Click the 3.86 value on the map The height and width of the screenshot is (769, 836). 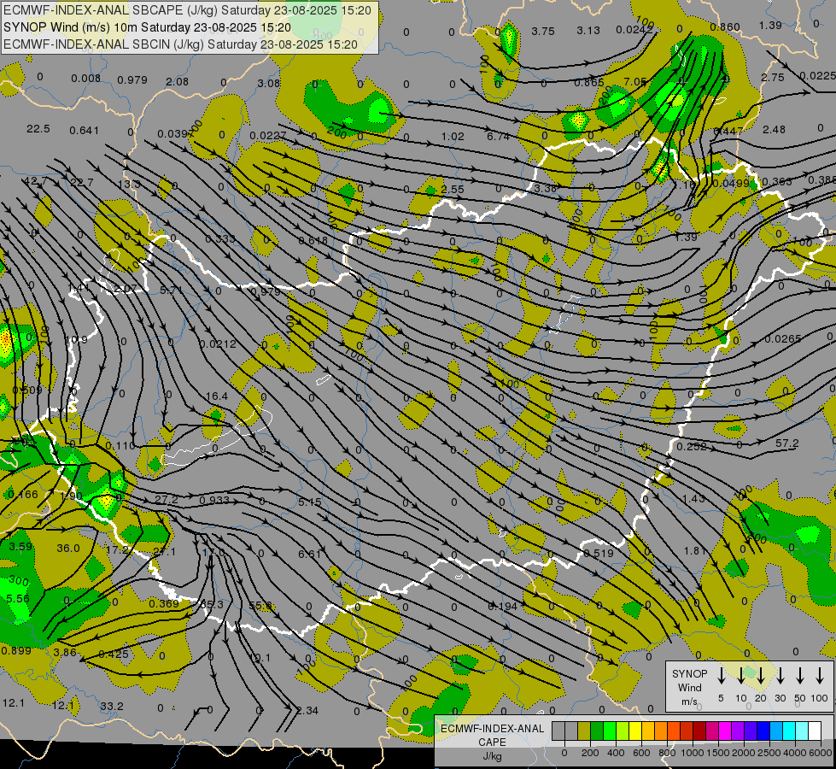pos(65,652)
